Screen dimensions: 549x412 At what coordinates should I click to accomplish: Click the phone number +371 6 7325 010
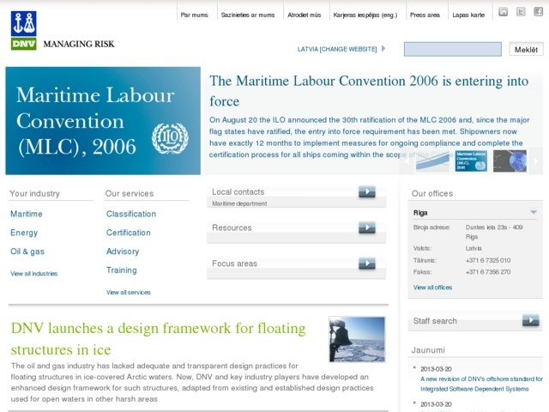[x=488, y=260]
